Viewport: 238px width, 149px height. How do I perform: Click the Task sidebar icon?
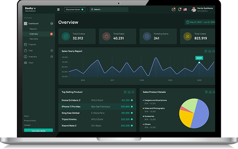[x=26, y=50]
